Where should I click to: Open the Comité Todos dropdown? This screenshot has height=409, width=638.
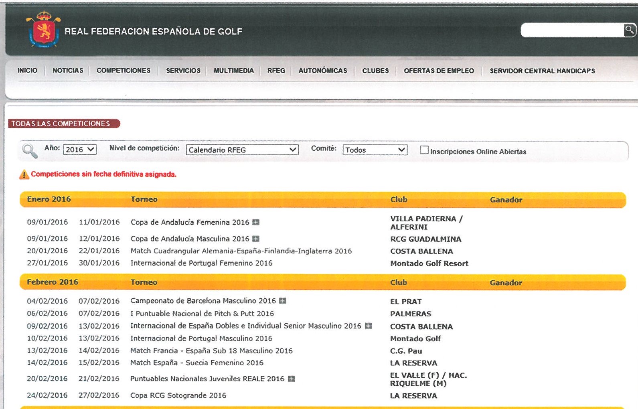tap(375, 150)
